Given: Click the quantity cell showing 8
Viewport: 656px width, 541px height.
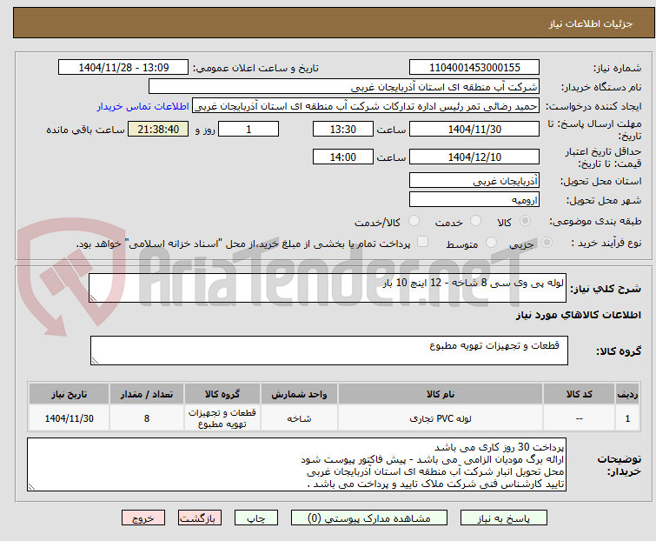Looking at the screenshot, I should (147, 418).
